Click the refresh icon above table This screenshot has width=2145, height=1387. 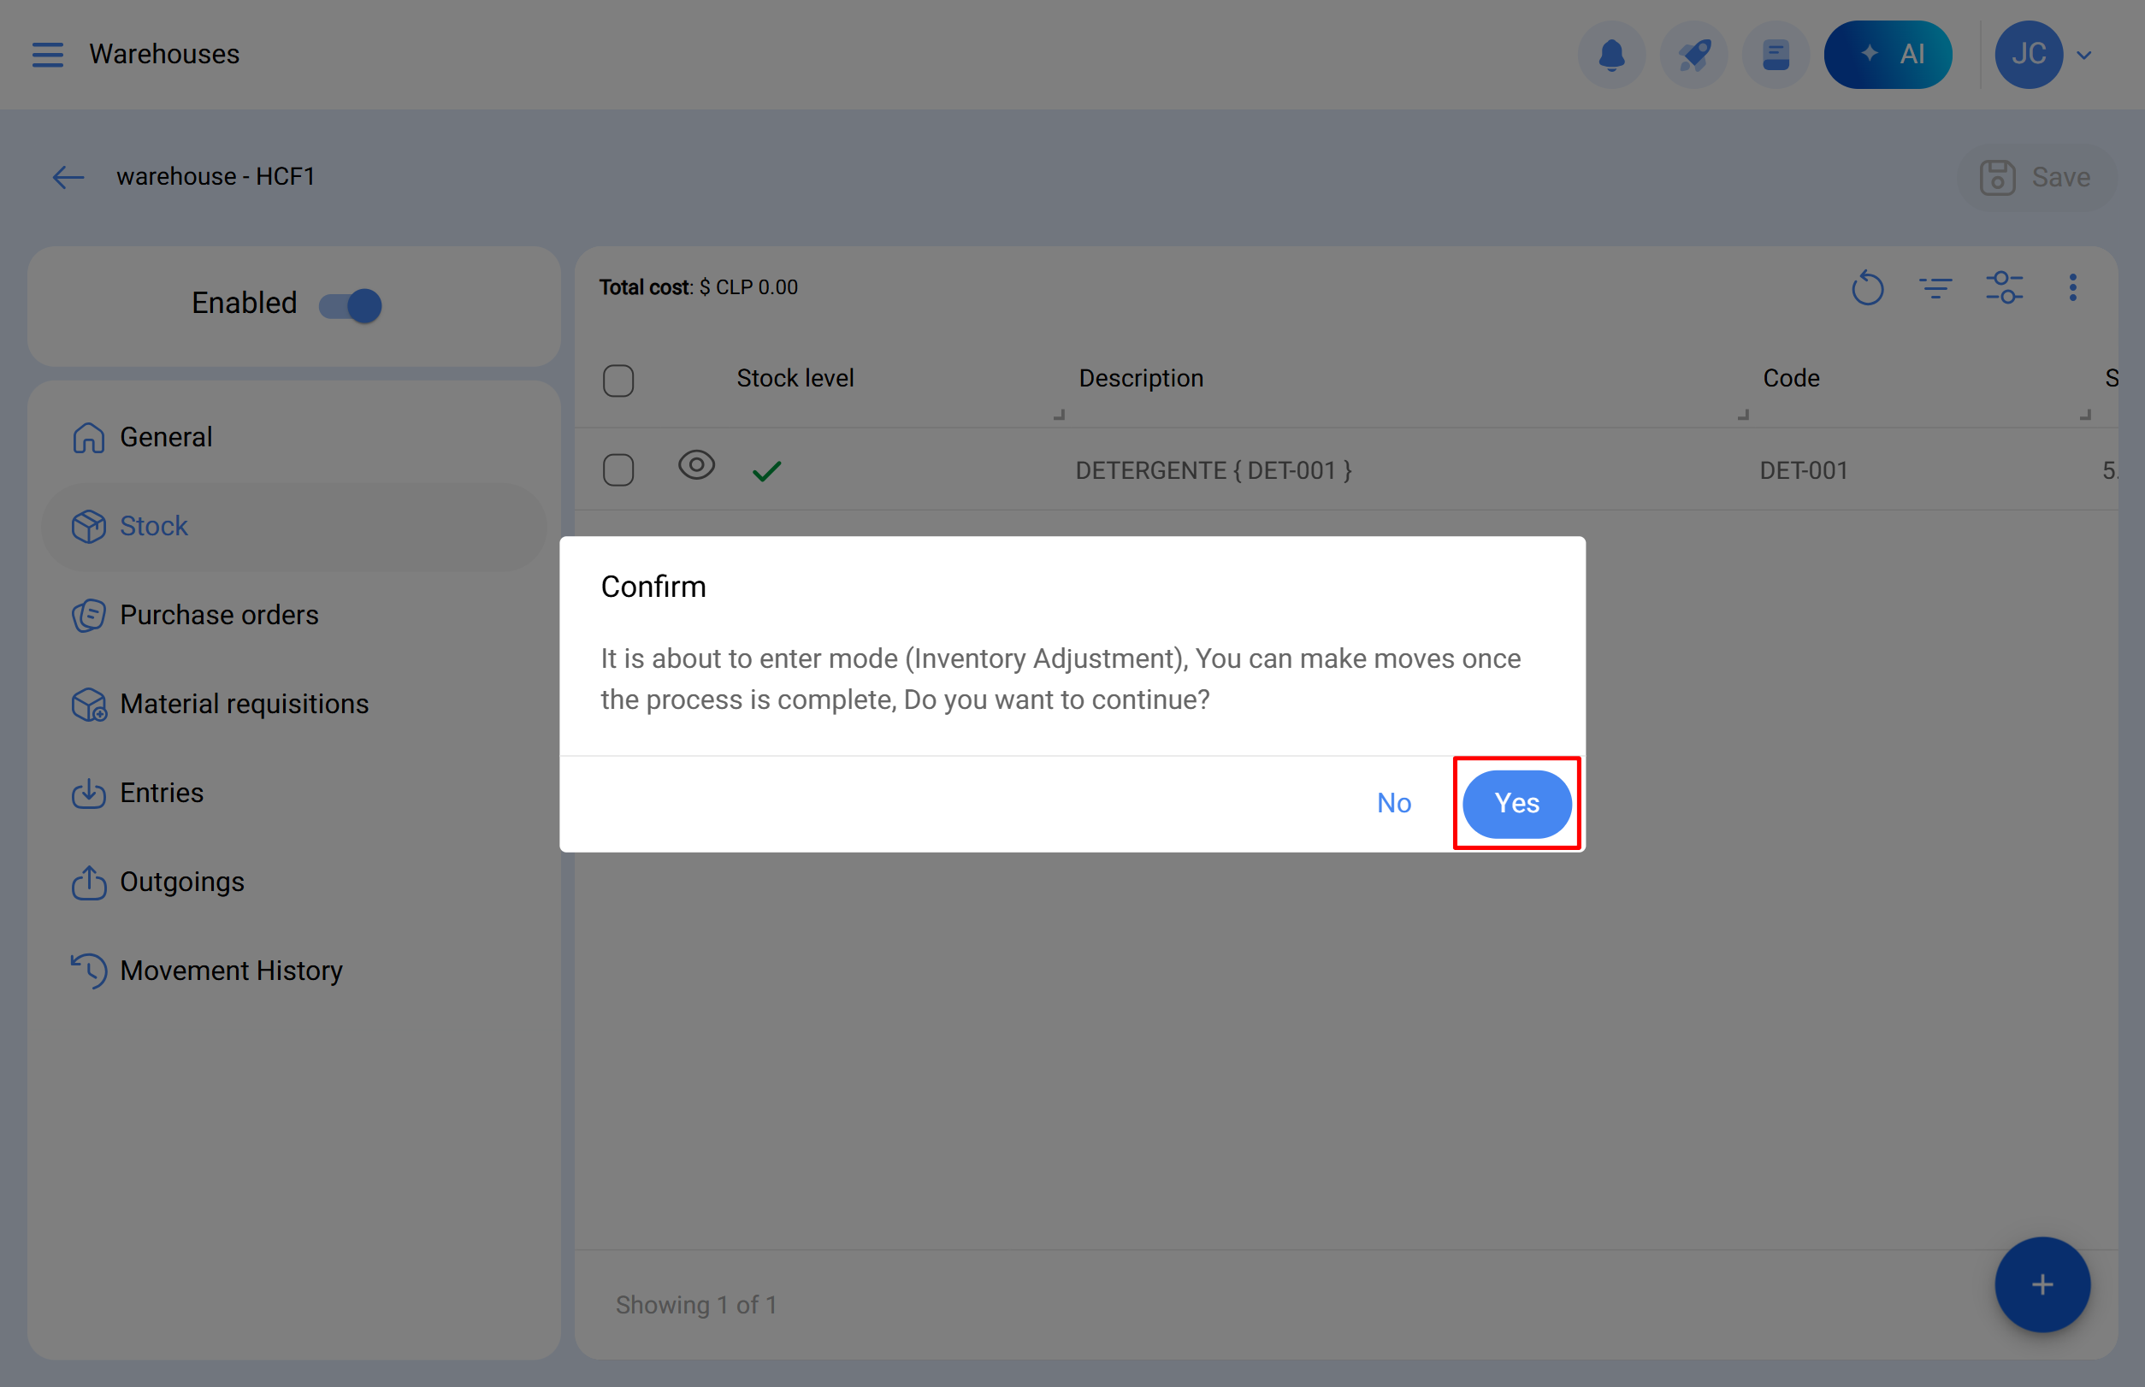(1867, 288)
